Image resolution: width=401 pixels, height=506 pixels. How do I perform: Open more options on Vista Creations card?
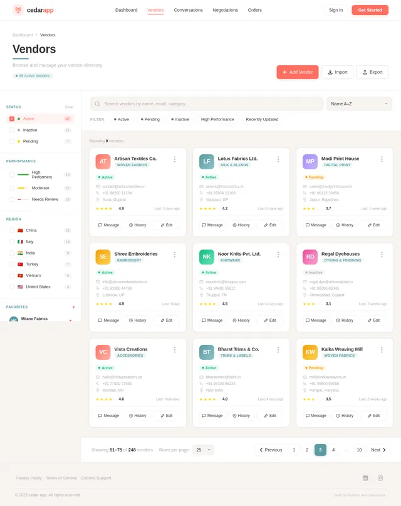175,350
